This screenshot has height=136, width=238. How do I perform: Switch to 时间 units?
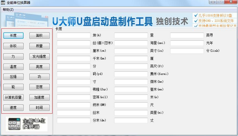[39, 108]
